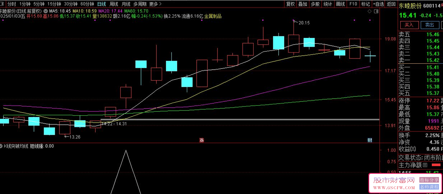The width and height of the screenshot is (443, 194).
Task: Select the 卖二 price 15.43
Action: tap(433, 54)
